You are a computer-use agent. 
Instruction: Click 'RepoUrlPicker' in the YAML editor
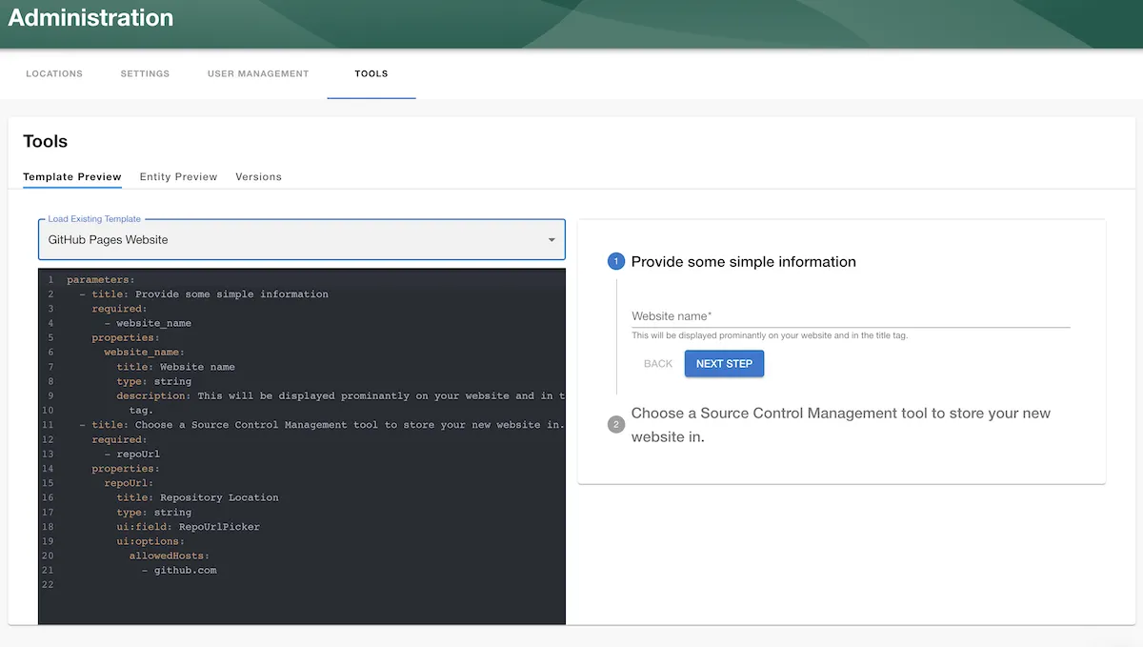pos(219,526)
